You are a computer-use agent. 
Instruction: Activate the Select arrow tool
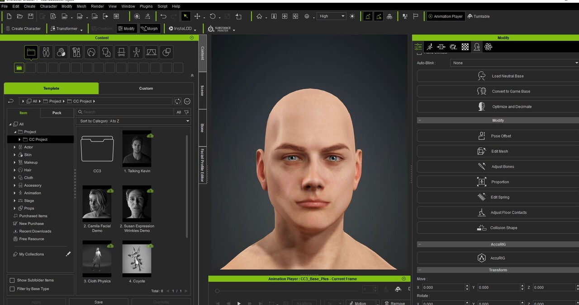(185, 16)
